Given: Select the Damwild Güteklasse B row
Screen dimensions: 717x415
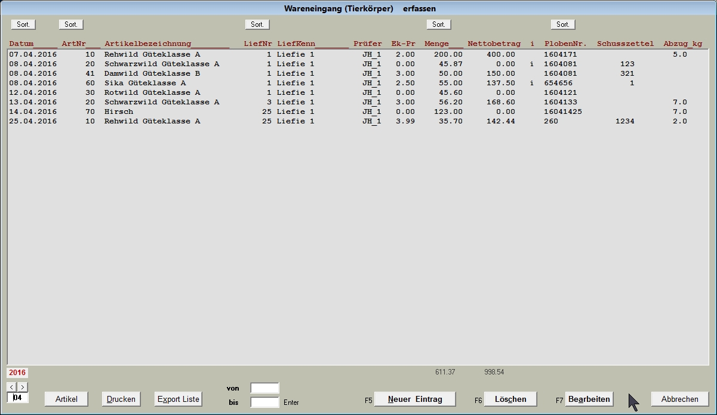Looking at the screenshot, I should click(x=152, y=73).
